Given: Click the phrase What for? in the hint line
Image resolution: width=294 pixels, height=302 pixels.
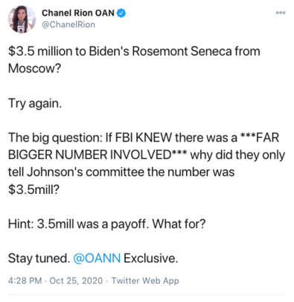Looking at the screenshot, I should [x=179, y=224].
